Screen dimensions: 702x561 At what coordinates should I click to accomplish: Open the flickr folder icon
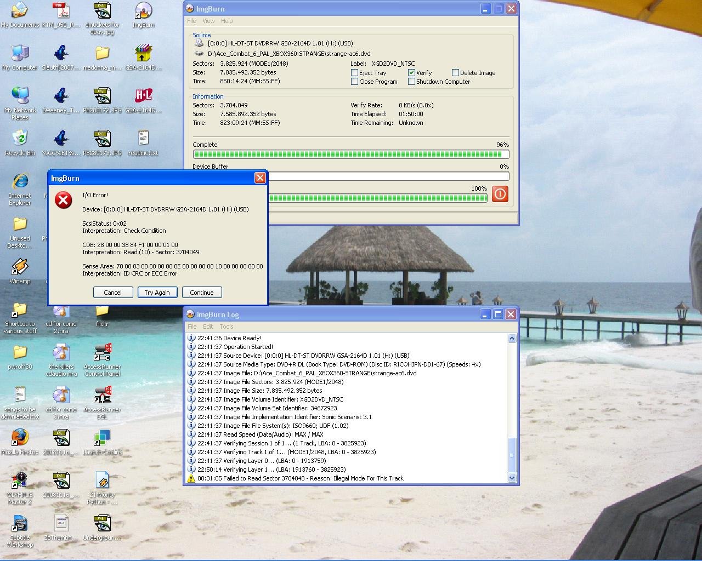[x=102, y=317]
